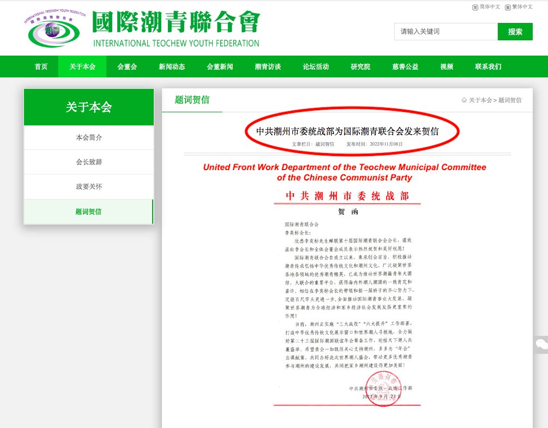Switch language to 繁体中文
Screen dimensions: 548x428
[519, 7]
